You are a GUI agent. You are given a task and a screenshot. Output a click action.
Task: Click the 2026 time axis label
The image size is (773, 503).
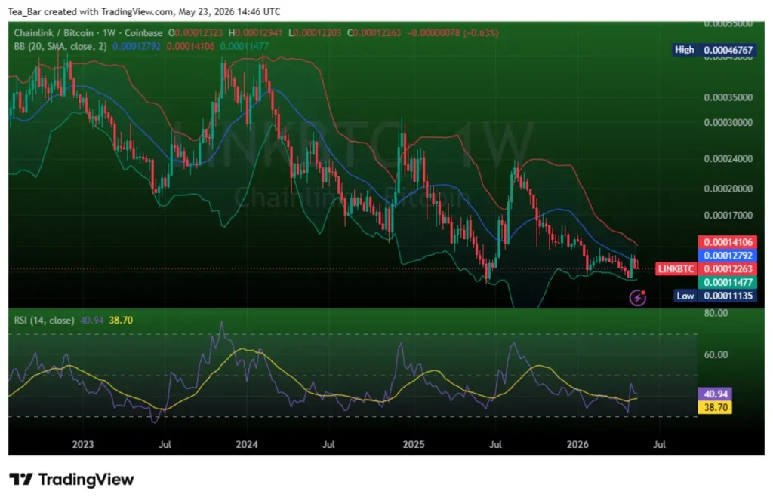577,444
